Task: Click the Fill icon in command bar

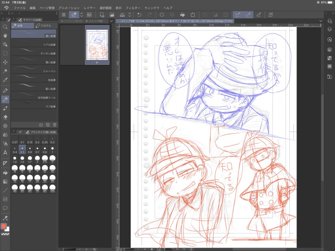Action: click(183, 15)
